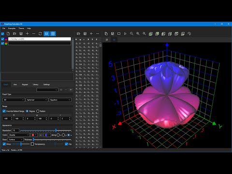This screenshot has height=174, width=232.
Task: Open a table file using the table toolbar
Action: [x=78, y=34]
